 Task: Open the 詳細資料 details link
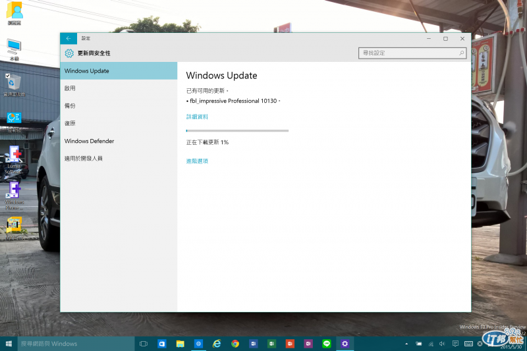click(x=197, y=117)
